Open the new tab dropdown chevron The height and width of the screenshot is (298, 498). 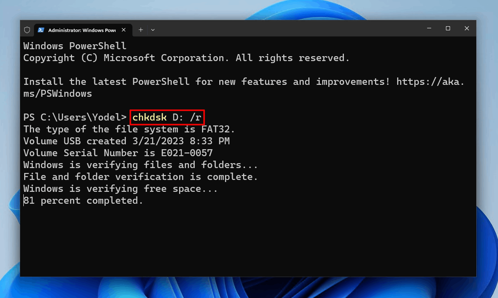click(x=152, y=30)
